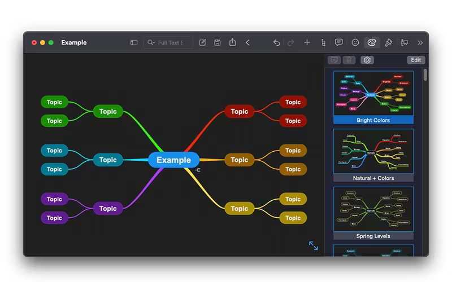This screenshot has height=282, width=452.
Task: Open the emoji smiley icon picker
Action: [x=355, y=43]
